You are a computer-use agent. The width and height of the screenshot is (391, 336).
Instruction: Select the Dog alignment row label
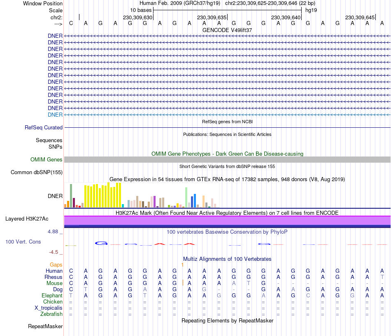click(58, 290)
